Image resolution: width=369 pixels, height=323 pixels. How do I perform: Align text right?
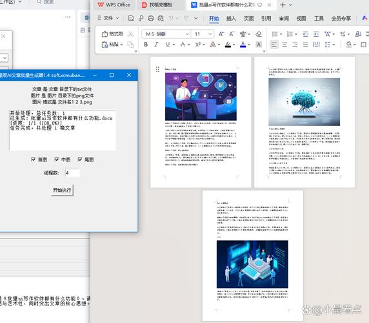point(295,45)
